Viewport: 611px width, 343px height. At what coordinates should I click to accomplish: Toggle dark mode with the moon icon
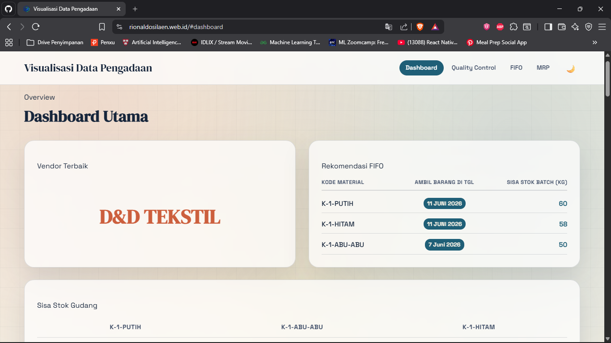pyautogui.click(x=570, y=68)
